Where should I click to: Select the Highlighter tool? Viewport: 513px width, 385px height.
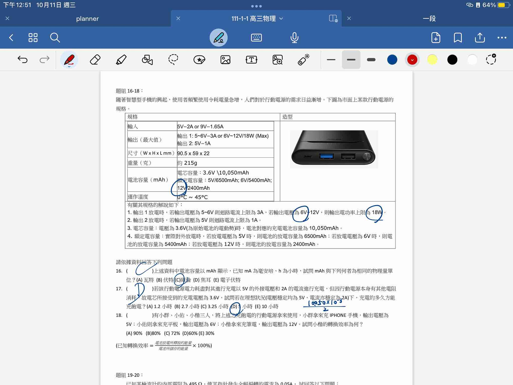pyautogui.click(x=121, y=60)
